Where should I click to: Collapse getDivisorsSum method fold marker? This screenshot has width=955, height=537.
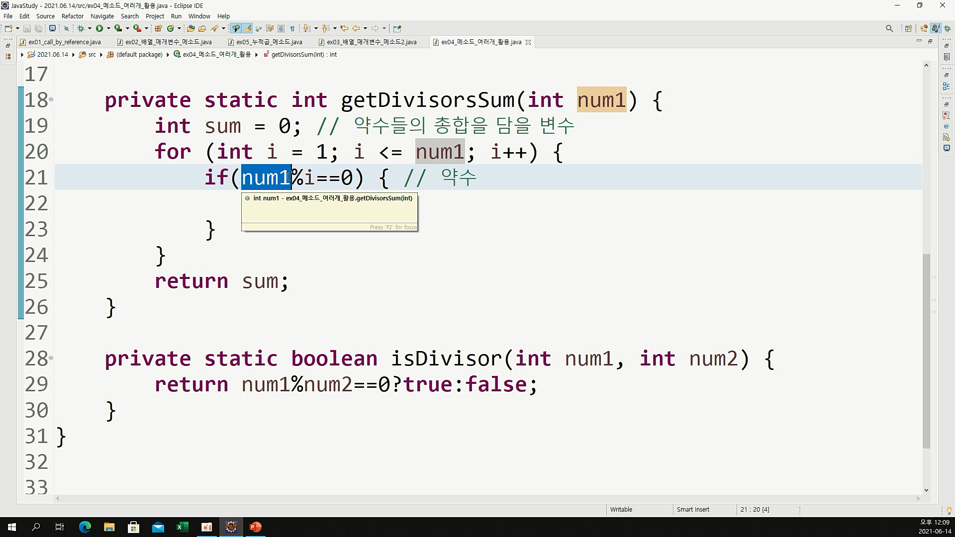[51, 99]
